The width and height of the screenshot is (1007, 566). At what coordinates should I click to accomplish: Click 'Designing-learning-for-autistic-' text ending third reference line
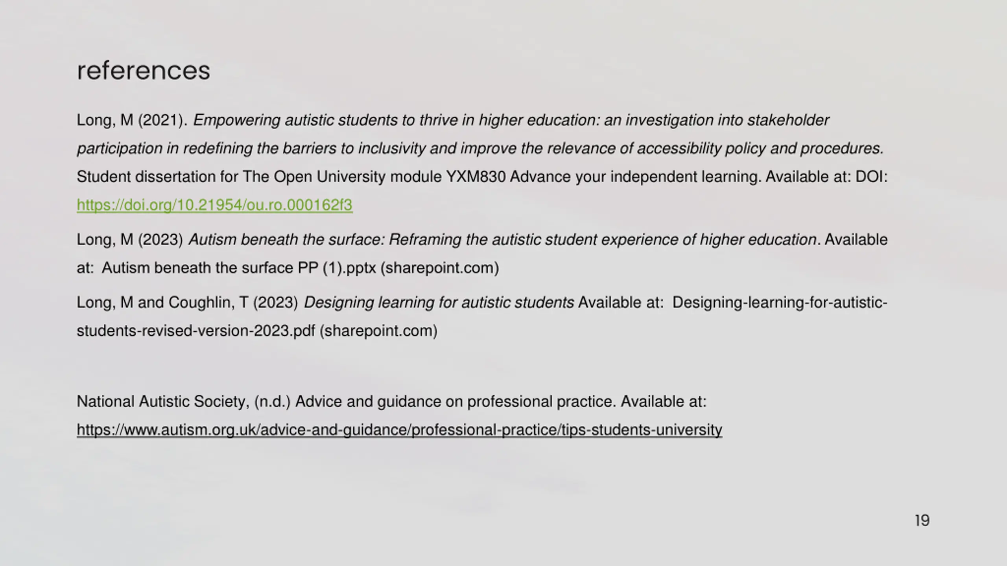[780, 303]
